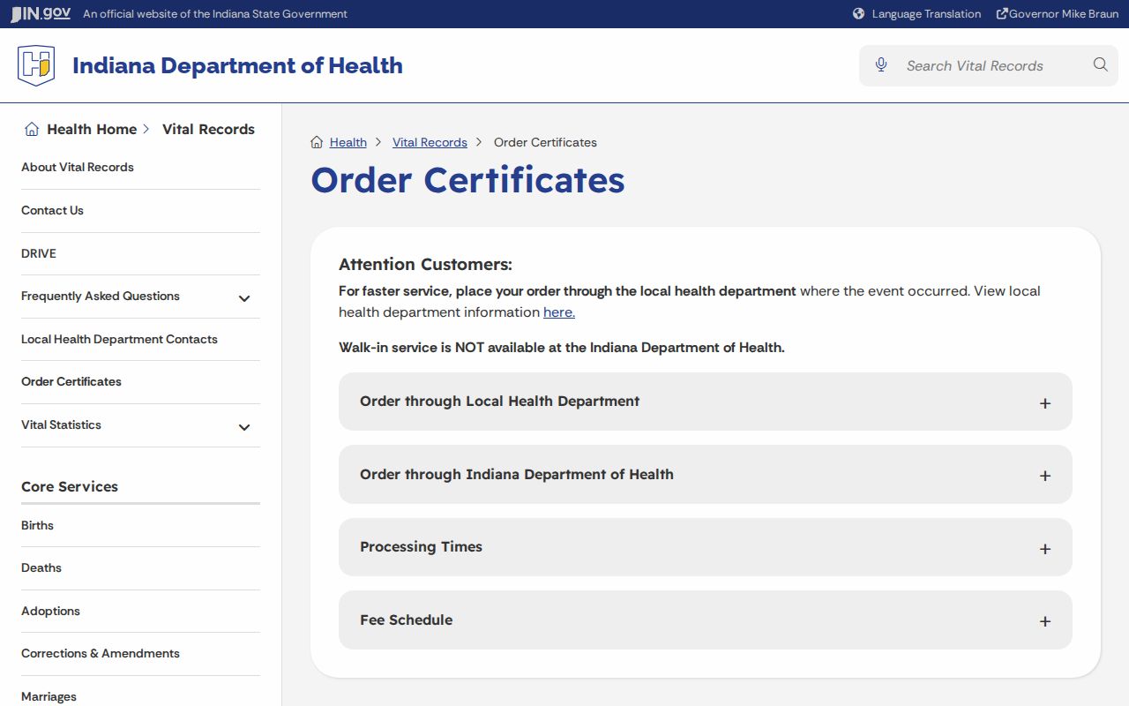Expand Frequently Asked Questions chevron
The height and width of the screenshot is (706, 1129).
(x=244, y=298)
